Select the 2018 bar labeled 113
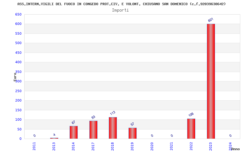This screenshot has height=152, width=243. point(113,128)
